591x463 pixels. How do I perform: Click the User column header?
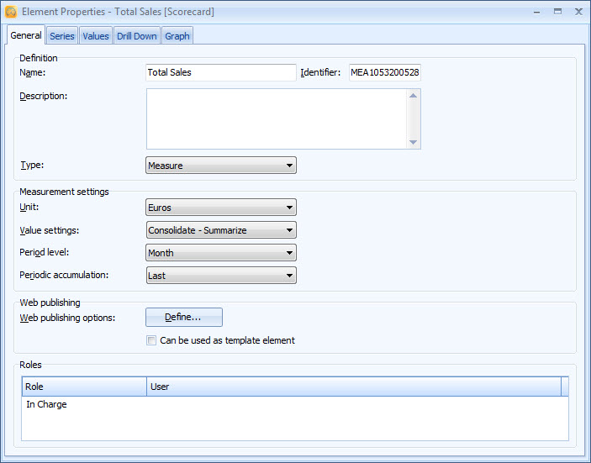pyautogui.click(x=354, y=387)
